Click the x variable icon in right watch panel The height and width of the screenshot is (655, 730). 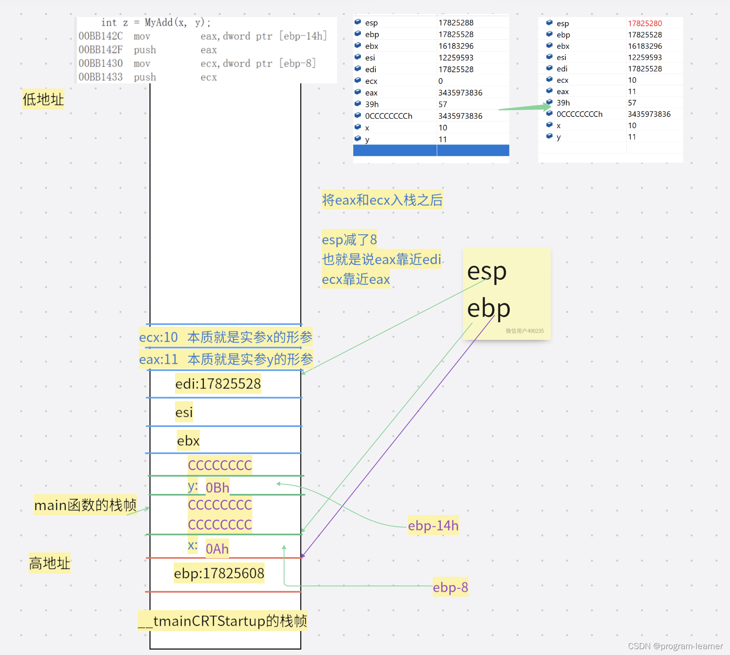[549, 125]
